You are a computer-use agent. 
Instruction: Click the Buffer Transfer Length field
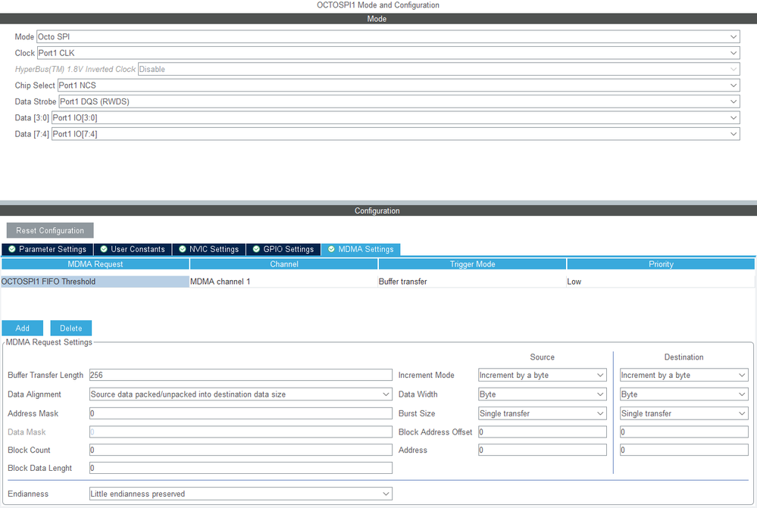[x=240, y=375]
